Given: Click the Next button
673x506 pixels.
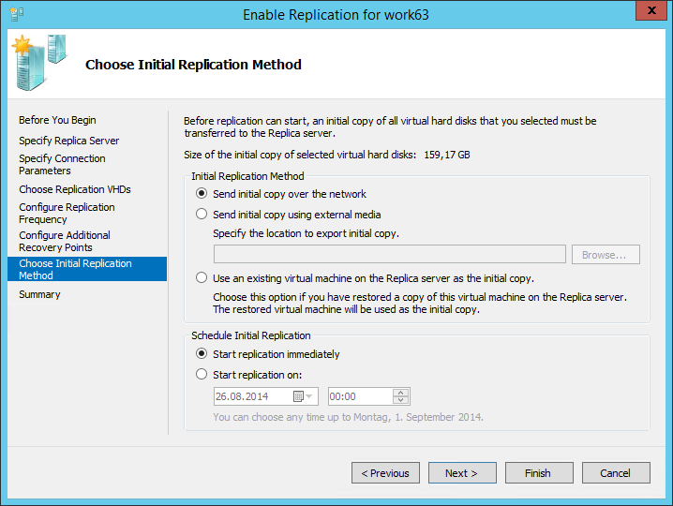Looking at the screenshot, I should [x=462, y=473].
